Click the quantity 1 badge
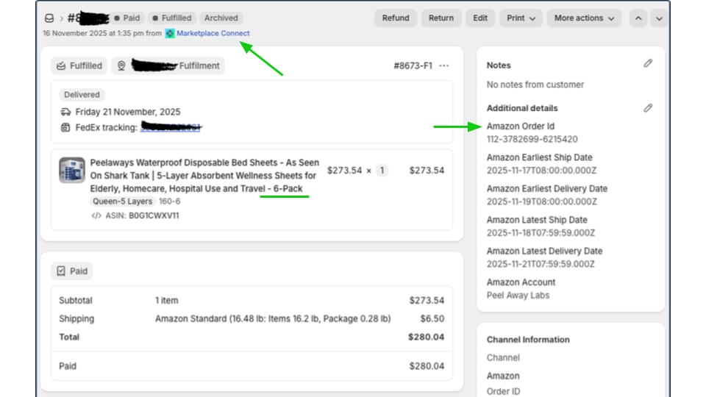706x397 pixels. (382, 170)
